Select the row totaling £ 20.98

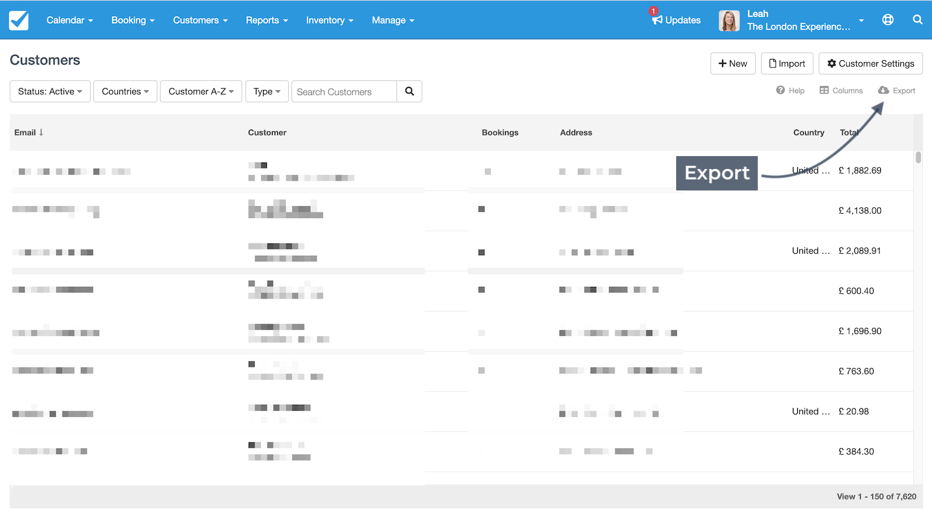(x=461, y=412)
